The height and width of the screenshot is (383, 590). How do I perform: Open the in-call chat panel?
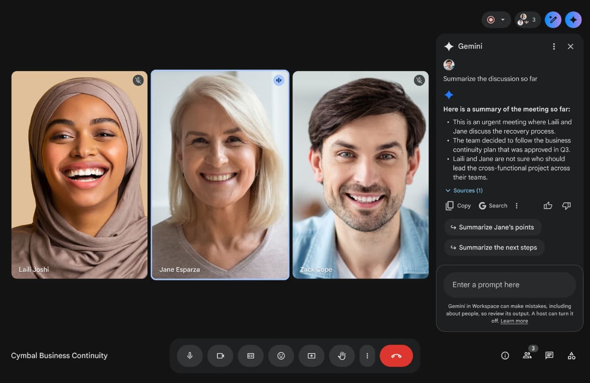549,356
